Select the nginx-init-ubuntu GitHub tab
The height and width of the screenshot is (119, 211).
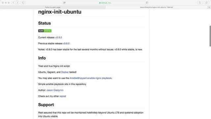tap(156, 7)
